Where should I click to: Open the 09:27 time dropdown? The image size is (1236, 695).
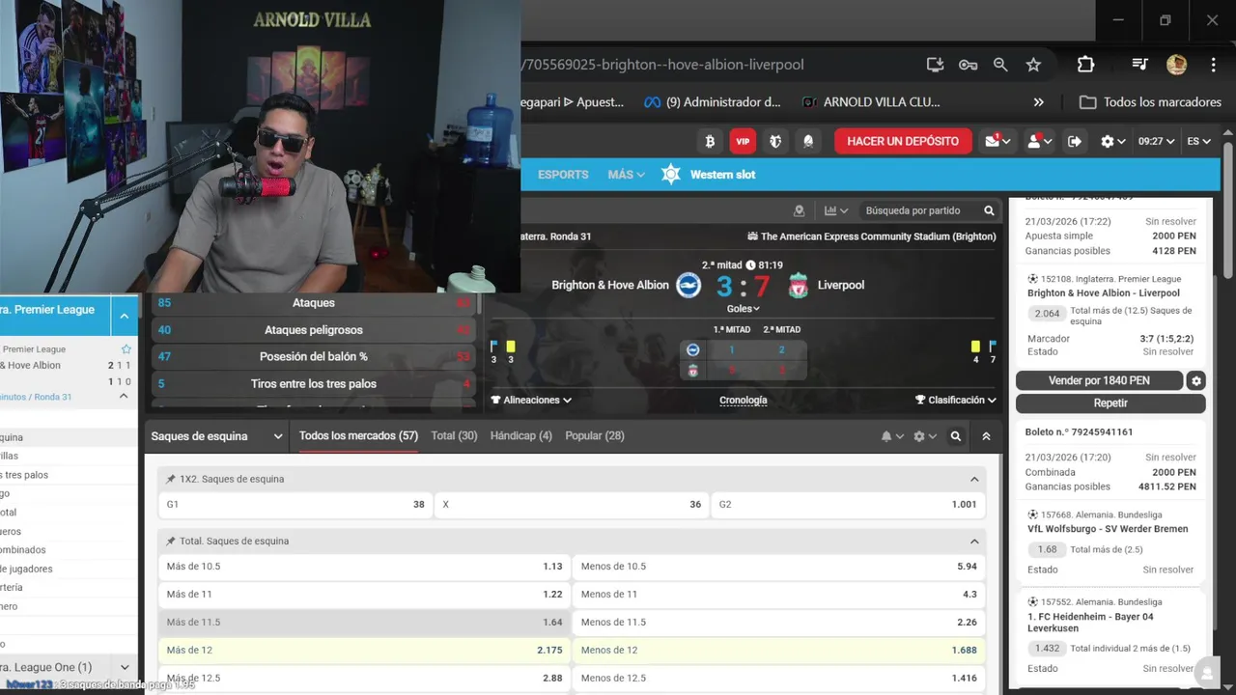tap(1156, 141)
